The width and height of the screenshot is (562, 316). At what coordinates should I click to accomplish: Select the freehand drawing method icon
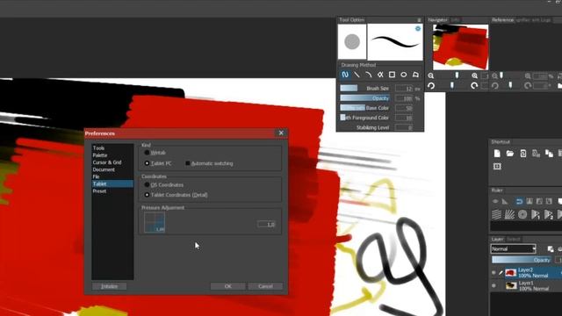(345, 75)
